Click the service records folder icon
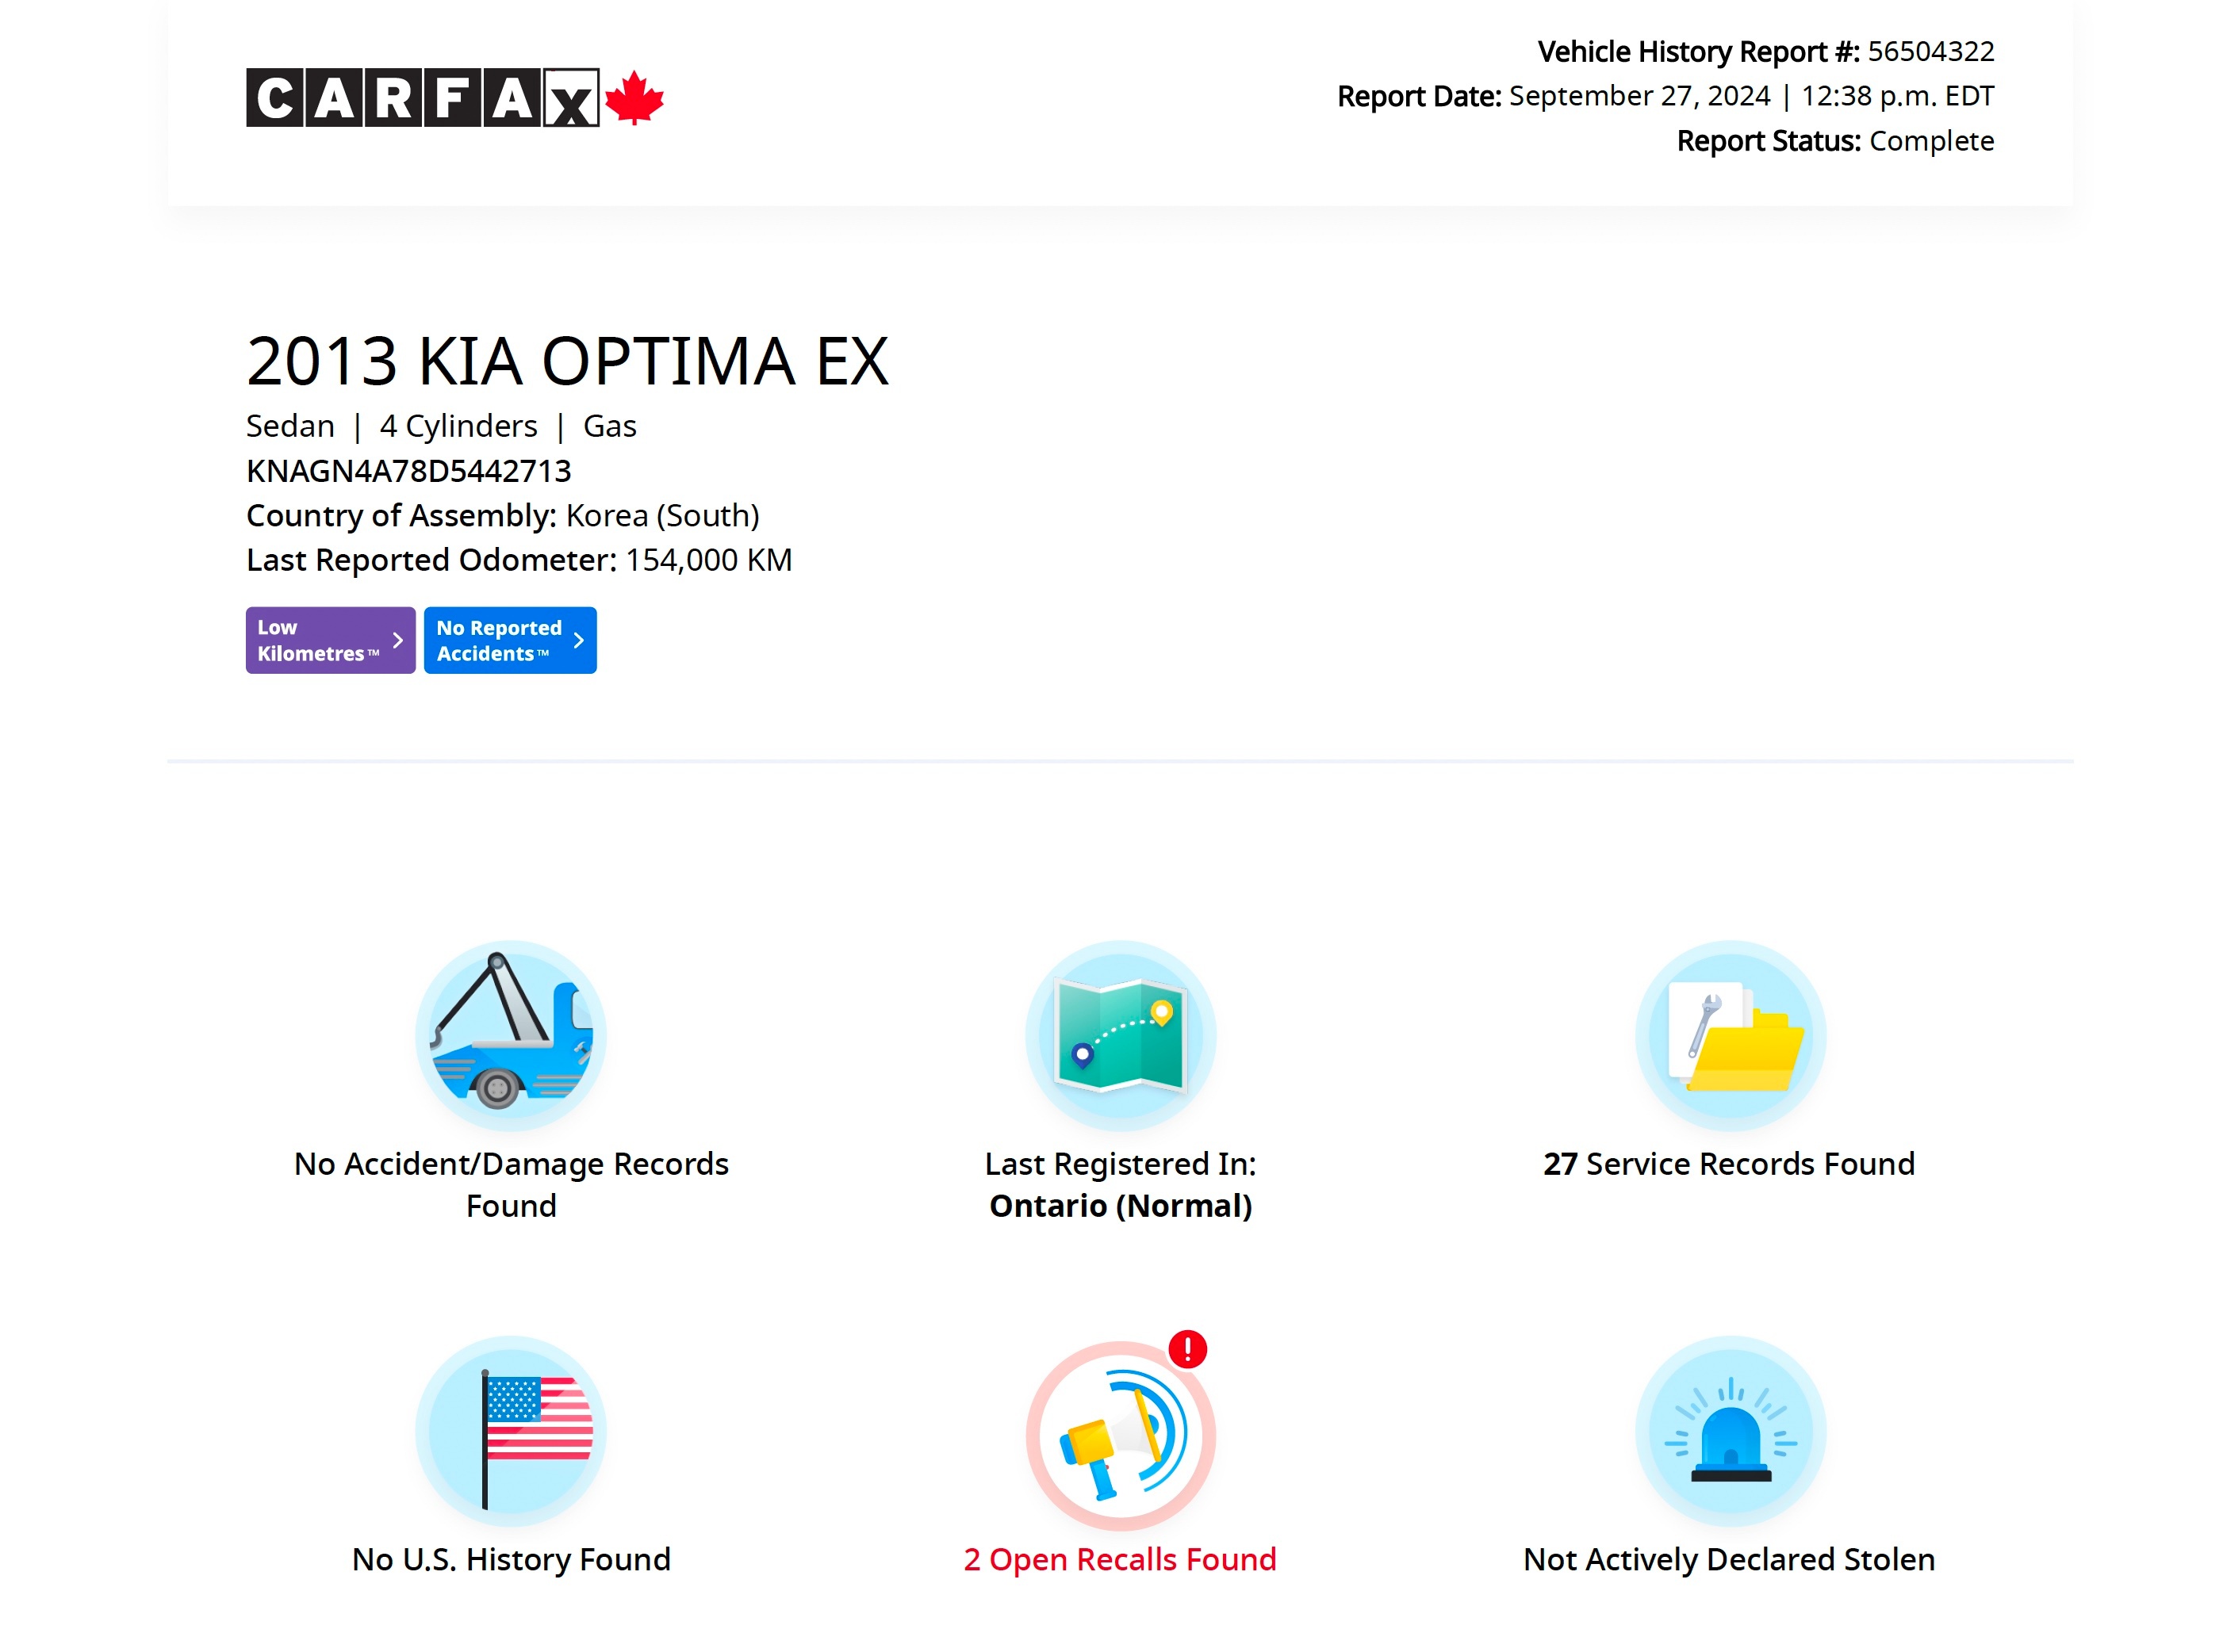Image resolution: width=2227 pixels, height=1652 pixels. (x=1730, y=1035)
